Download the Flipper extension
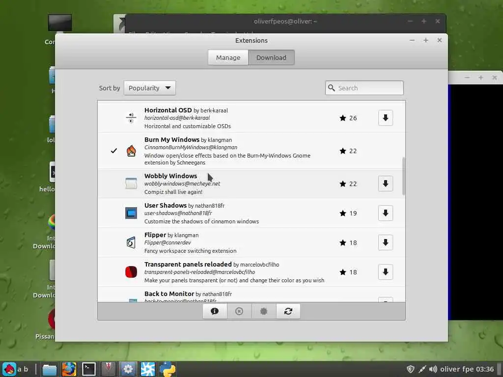Viewport: 503px width, 377px height. click(385, 242)
